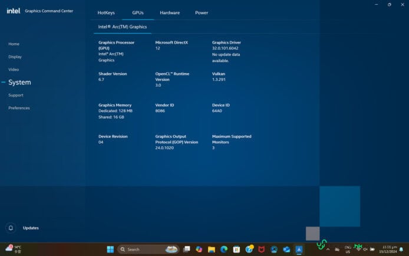Open Video section in sidebar
Screen dimensions: 409x256
(14, 70)
